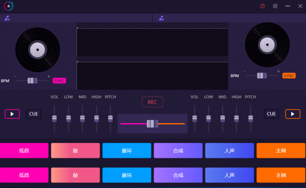Viewport: 306px width, 188px height.
Task: Minimize the DJ application window
Action: [288, 6]
